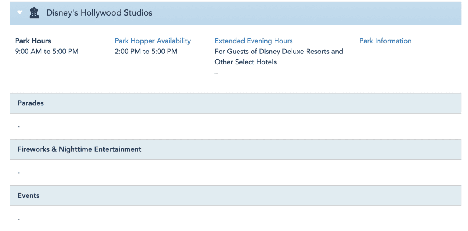Screen dimensions: 468x231
Task: Click the dash under Extended Evening Hours
Action: click(x=216, y=73)
